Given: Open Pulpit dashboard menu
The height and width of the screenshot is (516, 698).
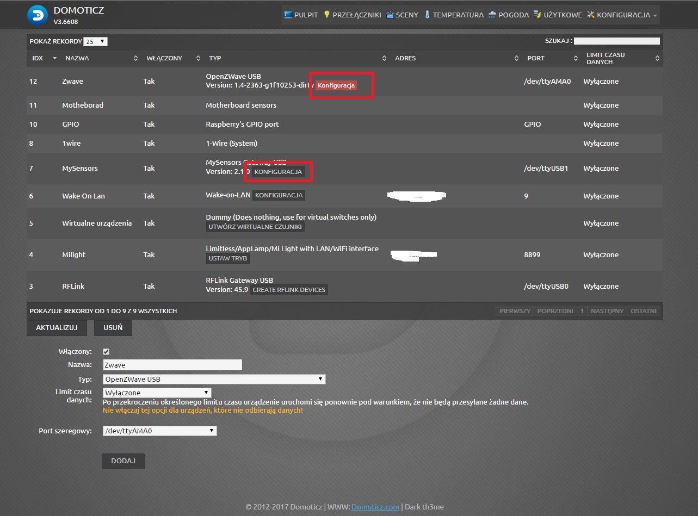Looking at the screenshot, I should [301, 15].
